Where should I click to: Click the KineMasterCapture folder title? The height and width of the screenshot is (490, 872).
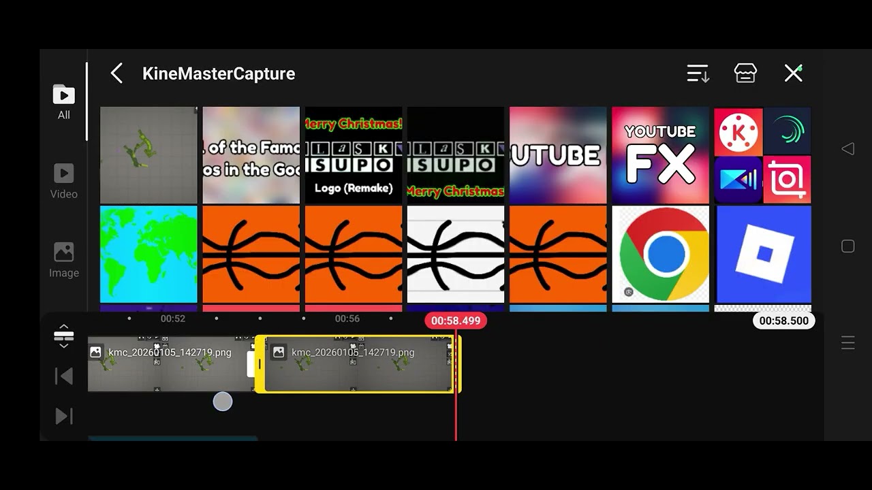219,73
